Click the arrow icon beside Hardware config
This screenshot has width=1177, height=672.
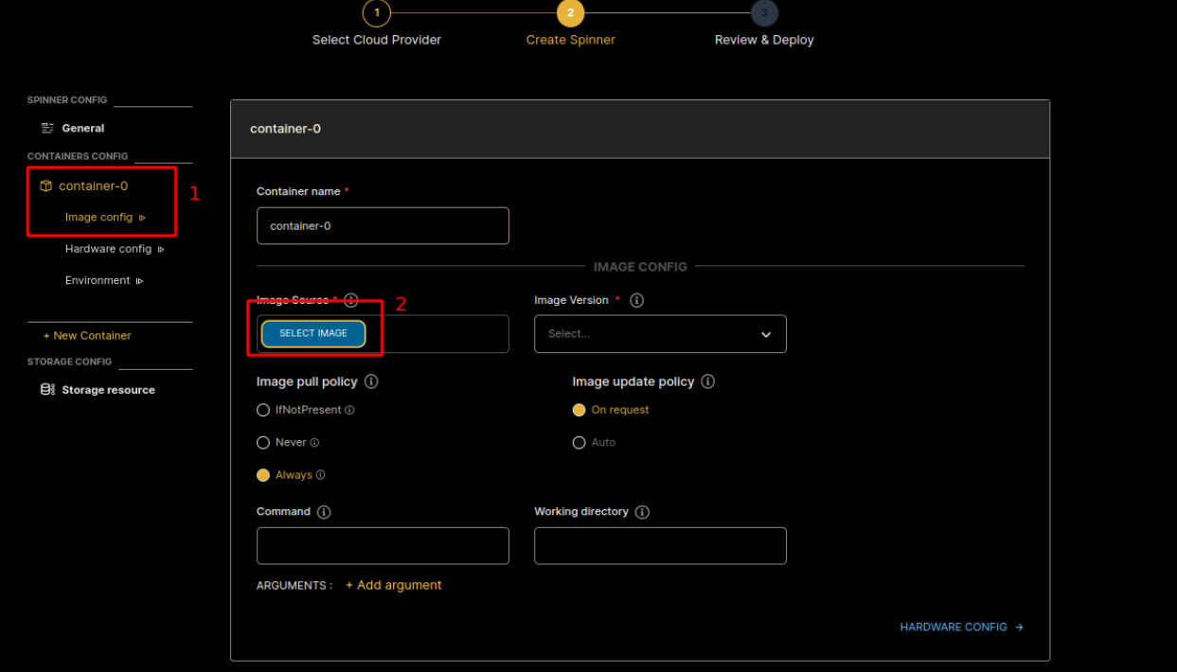pos(161,250)
